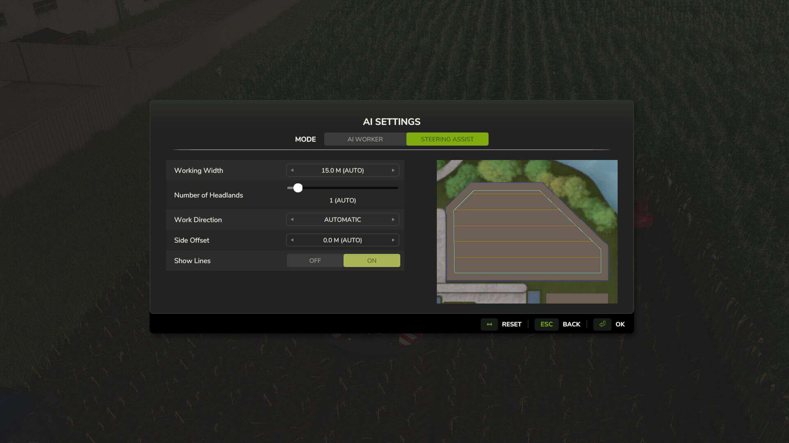The width and height of the screenshot is (789, 443).
Task: Turn Show Lines off
Action: [x=315, y=260]
